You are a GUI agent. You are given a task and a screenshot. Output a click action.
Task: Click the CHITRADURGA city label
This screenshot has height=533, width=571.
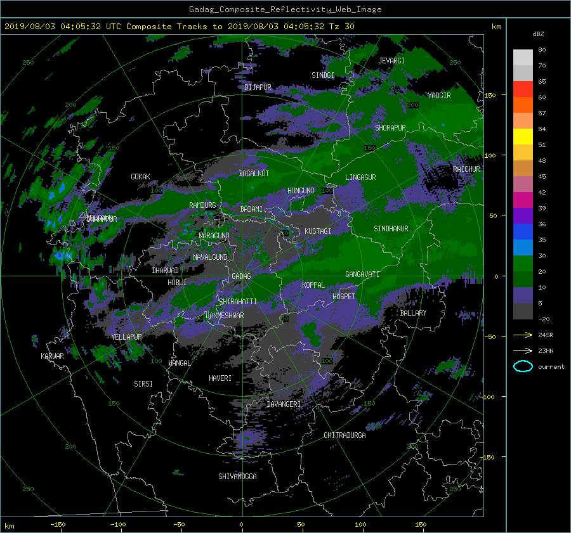(345, 435)
